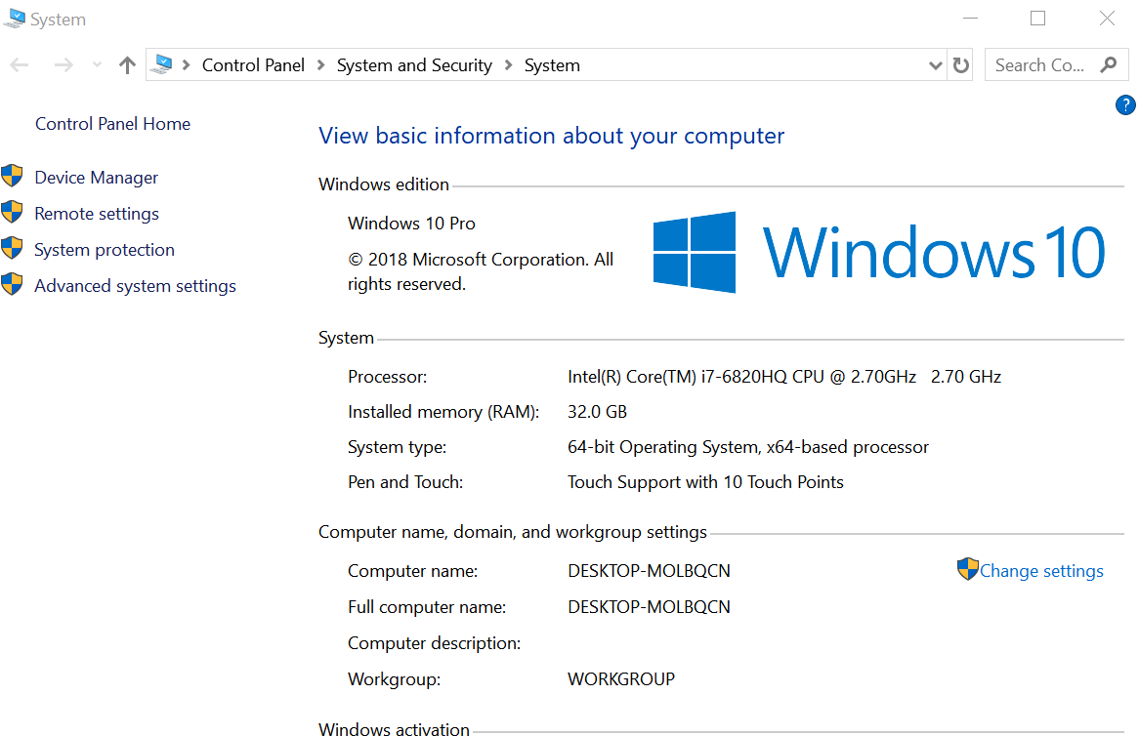Click the 'Windows edition' section heading
Image resolution: width=1139 pixels, height=736 pixels.
tap(384, 184)
